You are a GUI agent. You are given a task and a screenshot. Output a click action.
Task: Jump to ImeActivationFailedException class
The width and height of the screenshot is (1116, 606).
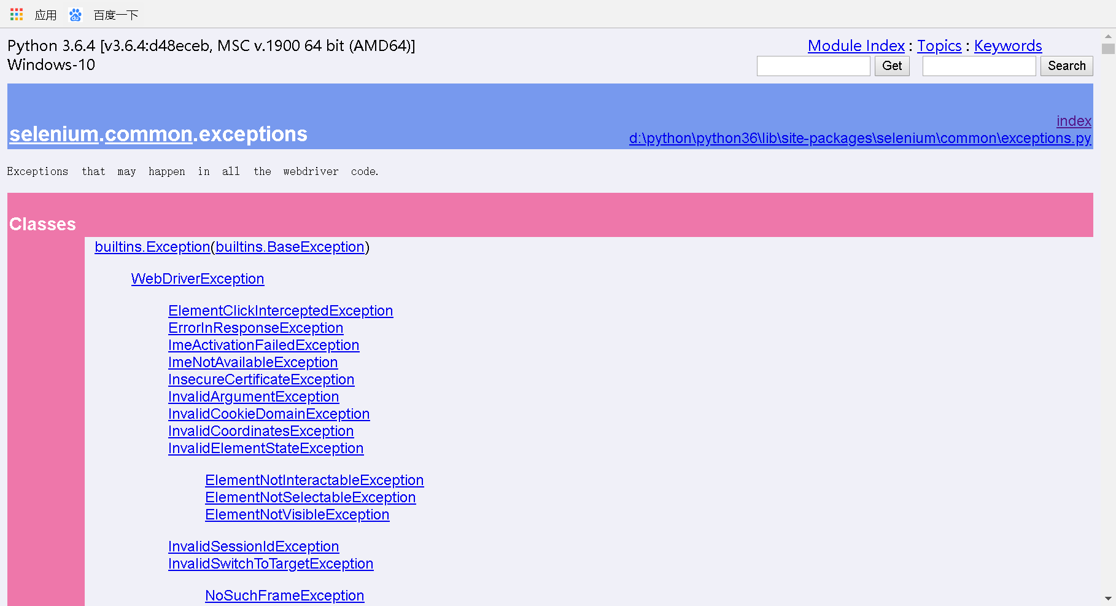(x=264, y=345)
